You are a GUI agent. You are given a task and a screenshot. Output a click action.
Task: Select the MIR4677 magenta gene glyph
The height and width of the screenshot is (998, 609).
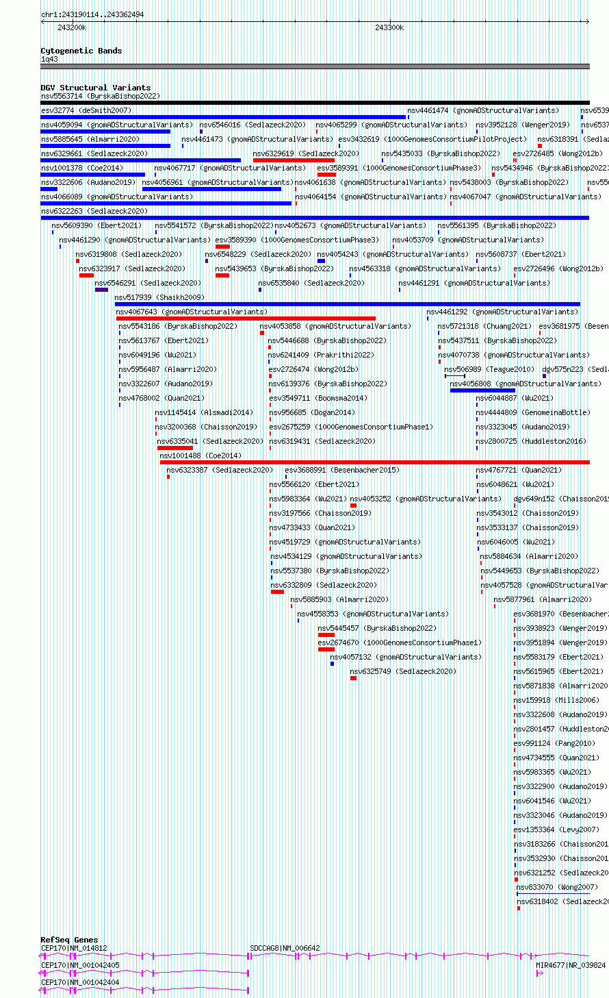coord(540,973)
